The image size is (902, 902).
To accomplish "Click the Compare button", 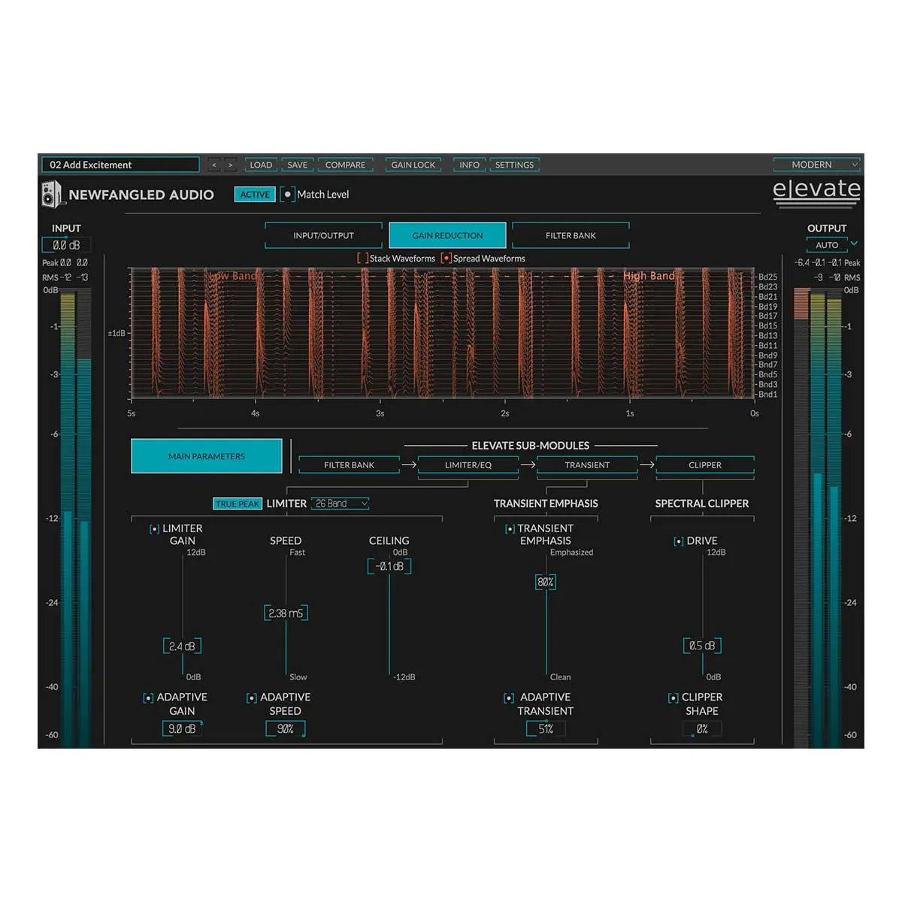I will (345, 165).
